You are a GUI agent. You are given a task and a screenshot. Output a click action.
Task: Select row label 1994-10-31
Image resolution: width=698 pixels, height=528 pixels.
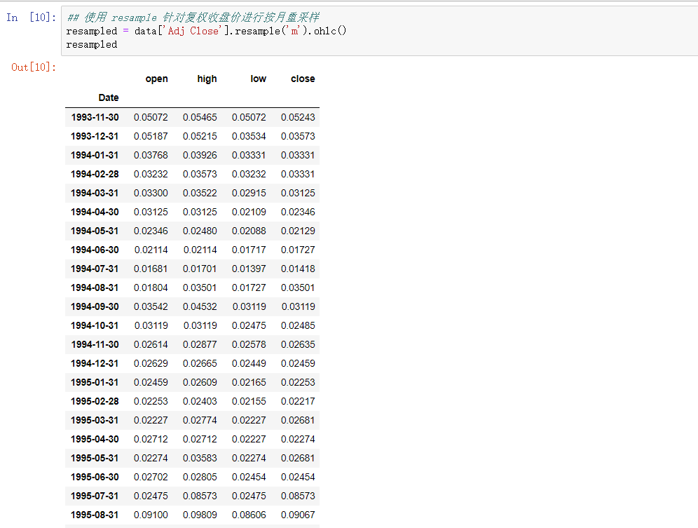click(95, 326)
